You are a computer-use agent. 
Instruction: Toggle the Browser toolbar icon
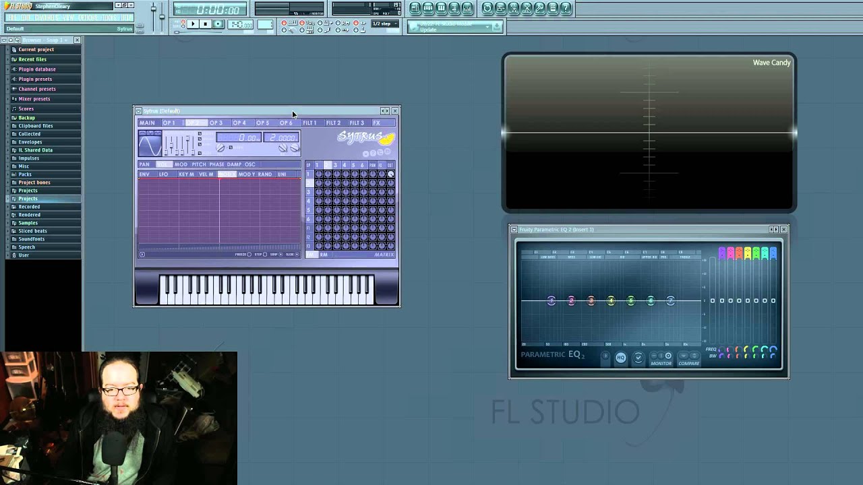(x=454, y=8)
